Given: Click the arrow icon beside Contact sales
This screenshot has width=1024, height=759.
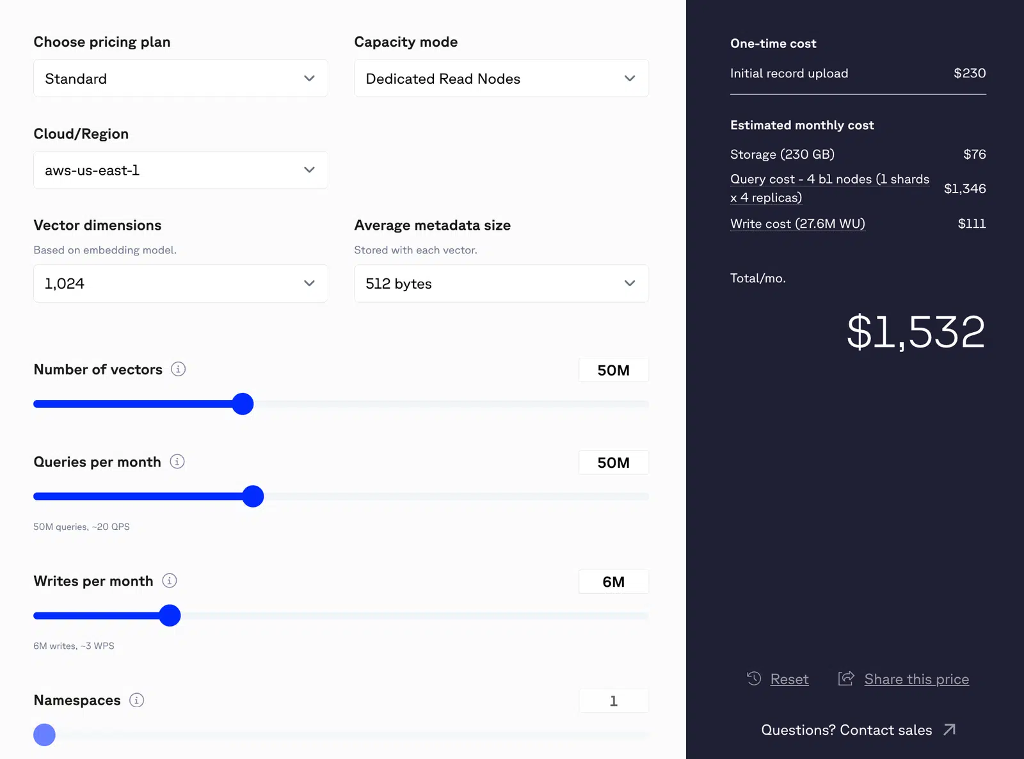Looking at the screenshot, I should (x=950, y=730).
